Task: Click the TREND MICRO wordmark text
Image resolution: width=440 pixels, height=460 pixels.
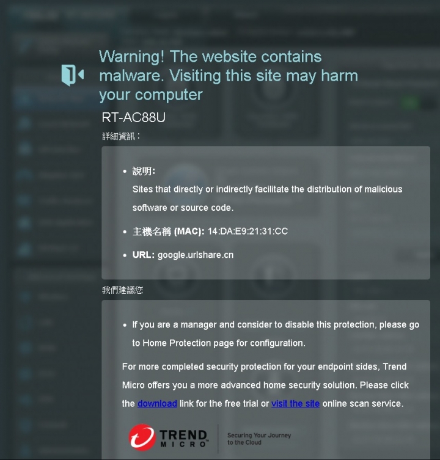Action: pos(184,438)
